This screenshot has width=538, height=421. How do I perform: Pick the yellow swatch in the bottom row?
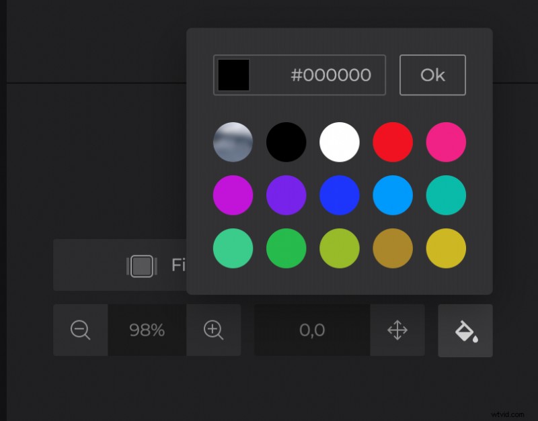click(x=446, y=248)
